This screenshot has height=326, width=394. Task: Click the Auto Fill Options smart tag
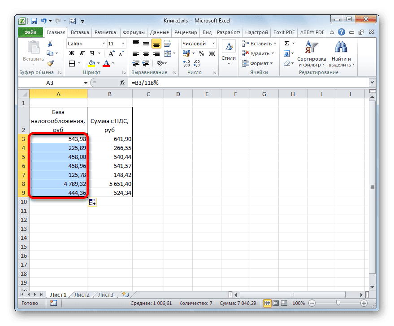click(92, 202)
